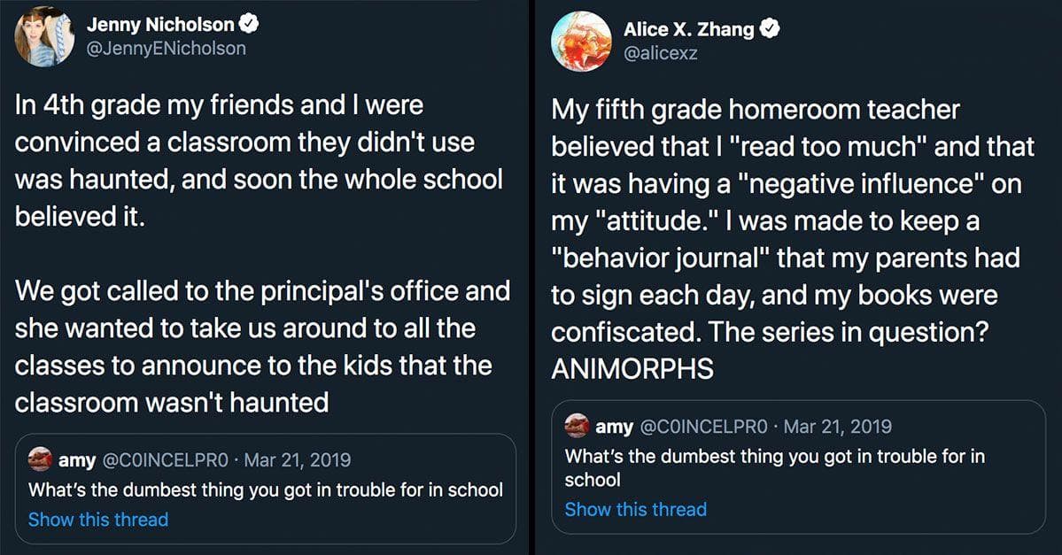Screen dimensions: 1062x555
Task: Click the @JennyENicholson handle
Action: click(167, 49)
